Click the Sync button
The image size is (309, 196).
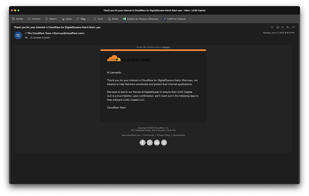click(98, 19)
